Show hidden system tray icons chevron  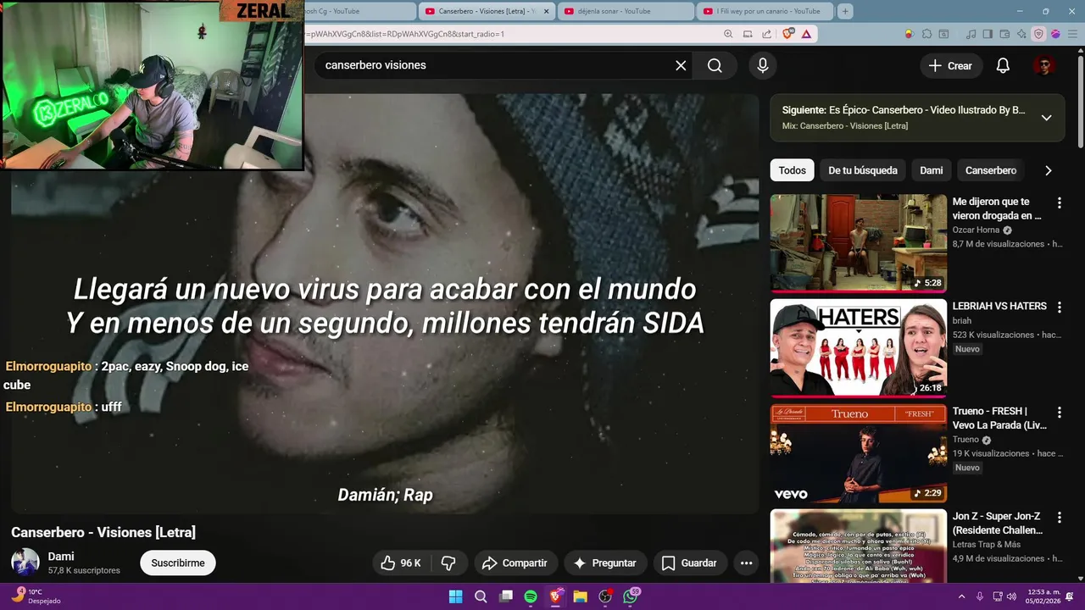point(962,596)
